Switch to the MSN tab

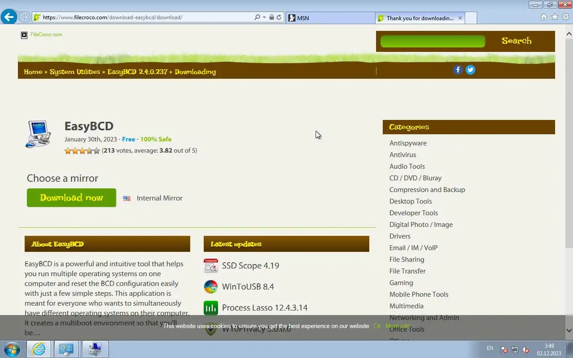[x=330, y=18]
